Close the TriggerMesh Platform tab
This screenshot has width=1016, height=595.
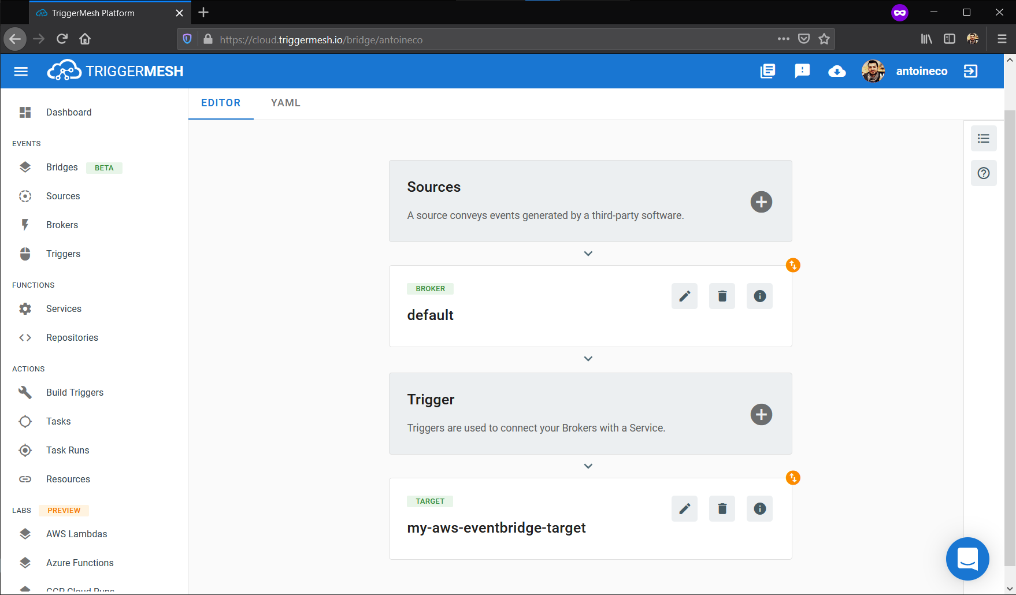(x=179, y=13)
